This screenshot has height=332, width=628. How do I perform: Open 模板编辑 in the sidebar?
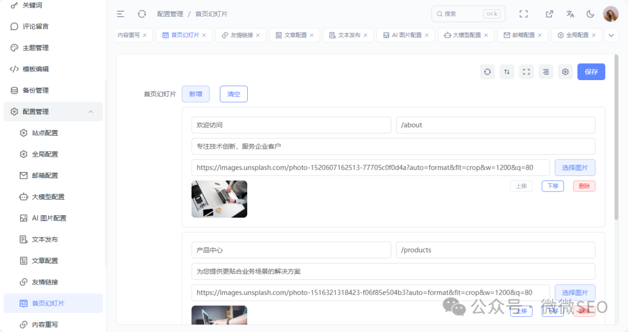(x=53, y=69)
